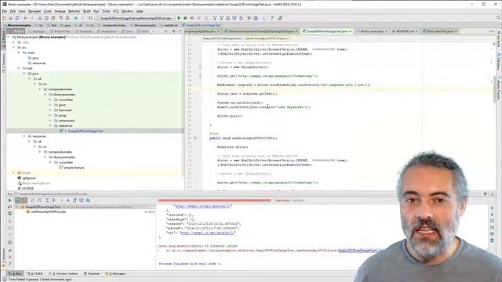Close the SwapiGUIFromUsageTest.java editor tab
The height and width of the screenshot is (282, 502).
click(351, 31)
